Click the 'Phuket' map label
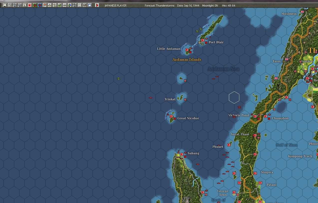 pyautogui.click(x=218, y=147)
